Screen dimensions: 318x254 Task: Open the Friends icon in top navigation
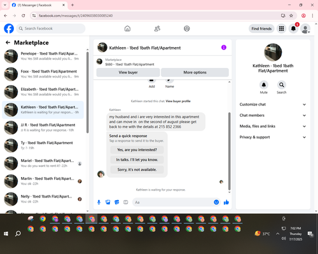coord(157,29)
